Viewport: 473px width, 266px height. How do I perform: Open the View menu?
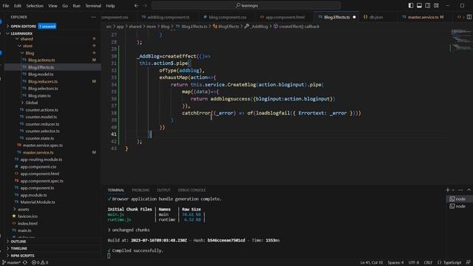tap(52, 6)
